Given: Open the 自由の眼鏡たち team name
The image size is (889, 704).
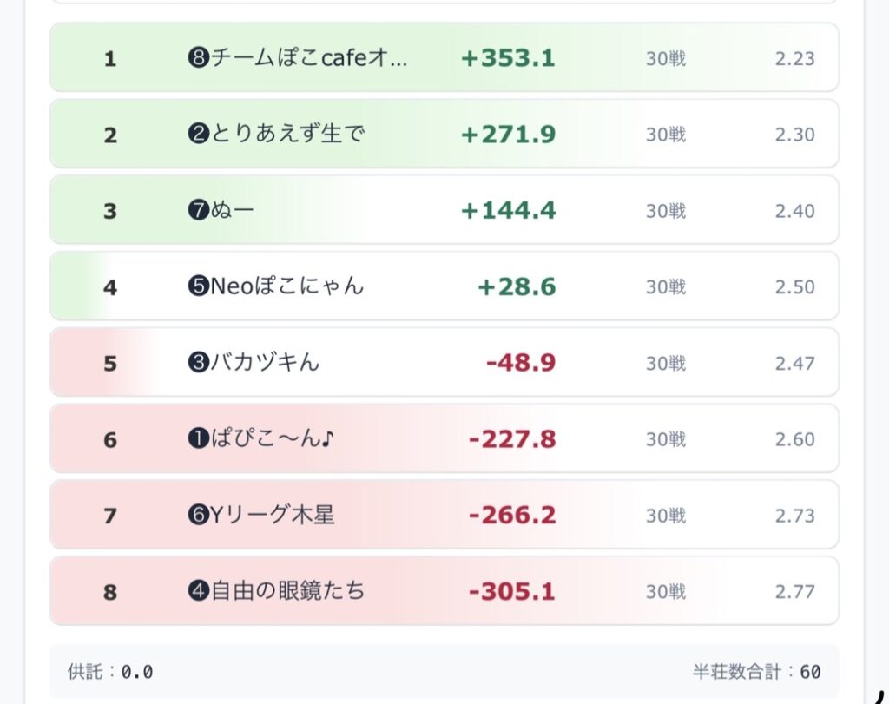Looking at the screenshot, I should (287, 592).
